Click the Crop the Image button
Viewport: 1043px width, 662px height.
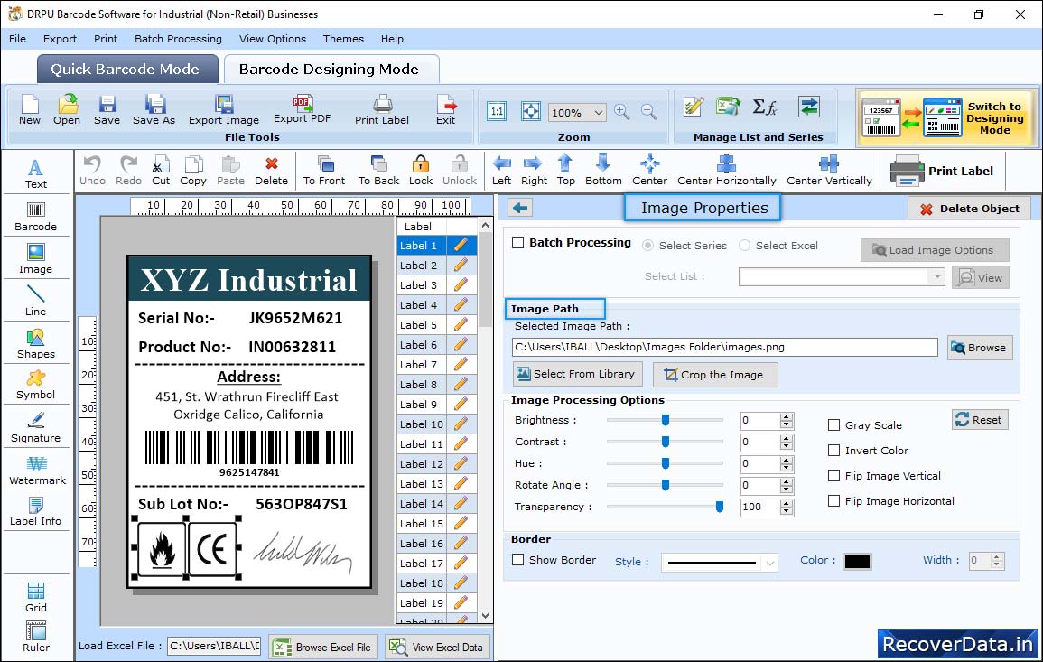point(714,375)
